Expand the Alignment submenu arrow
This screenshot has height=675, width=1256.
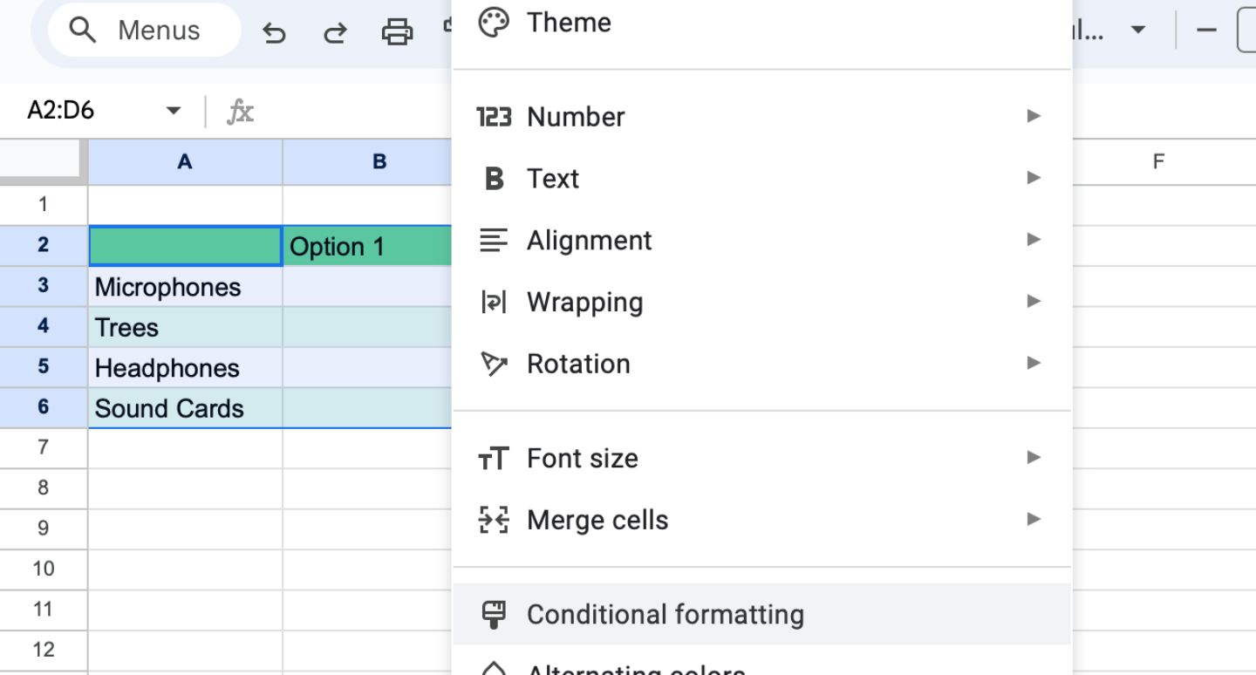[1034, 240]
